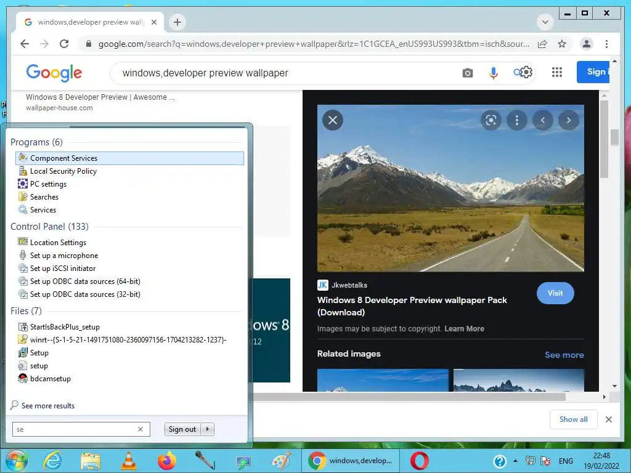Open Chrome three-dot menu
This screenshot has height=473, width=631.
(606, 44)
